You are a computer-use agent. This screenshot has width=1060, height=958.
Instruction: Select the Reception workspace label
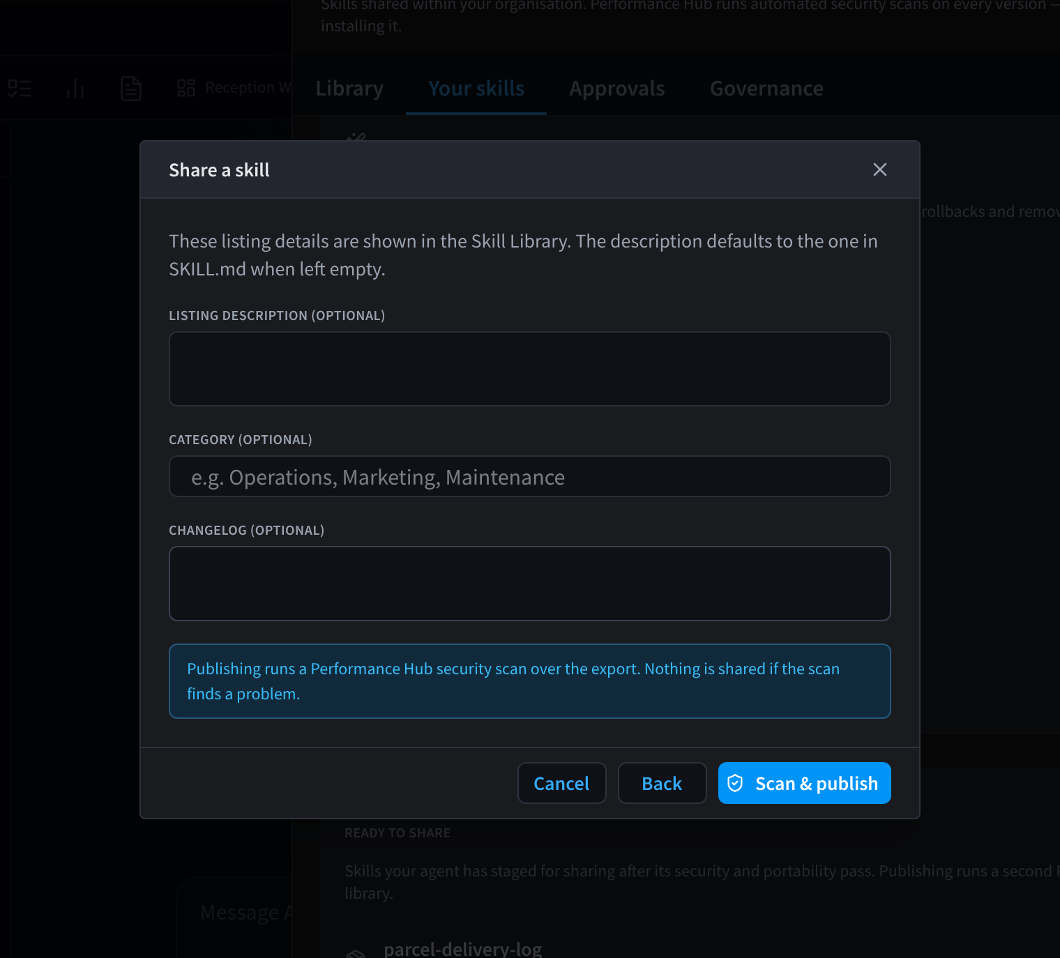(x=248, y=88)
